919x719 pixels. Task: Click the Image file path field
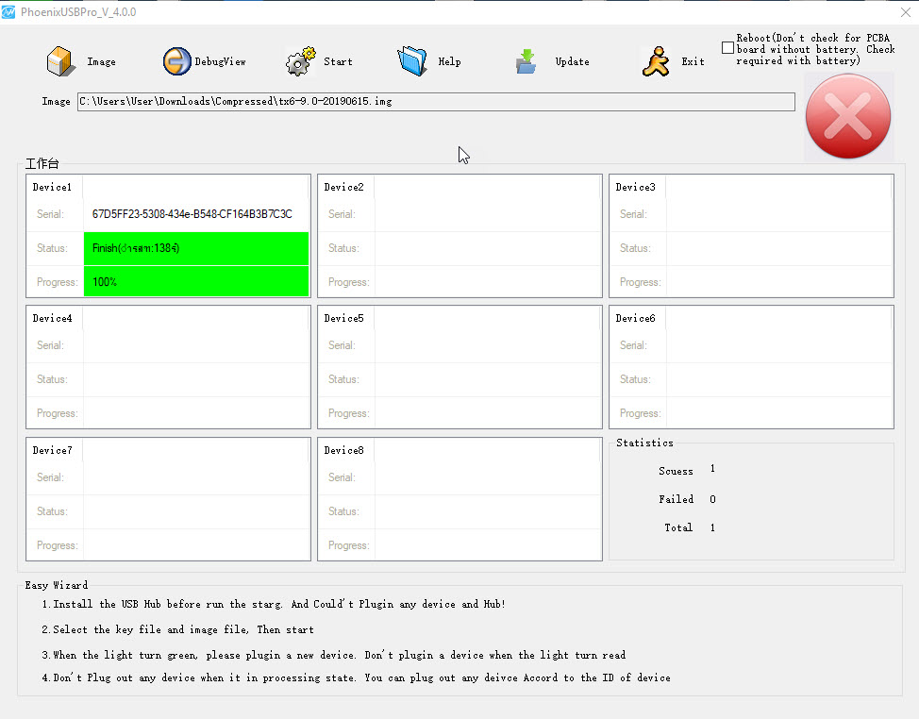pyautogui.click(x=436, y=101)
